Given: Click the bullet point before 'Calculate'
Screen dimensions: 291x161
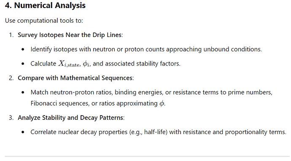Looking at the screenshot, I should pos(23,64).
